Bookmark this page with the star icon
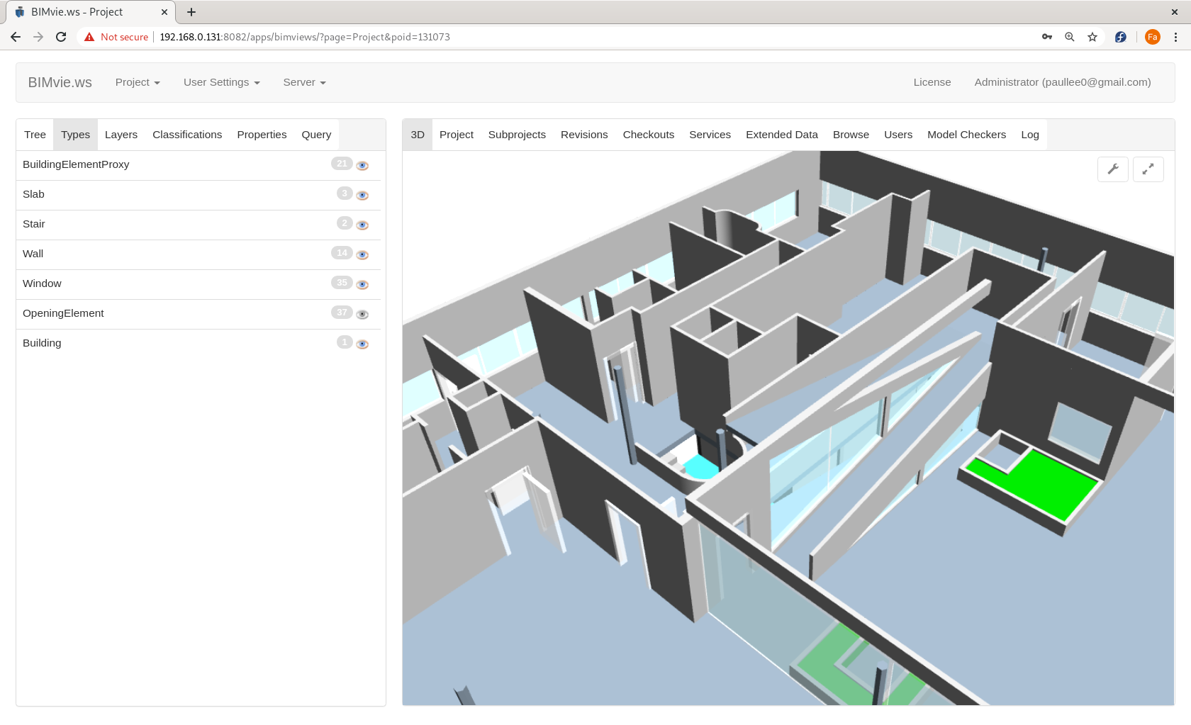 point(1092,37)
